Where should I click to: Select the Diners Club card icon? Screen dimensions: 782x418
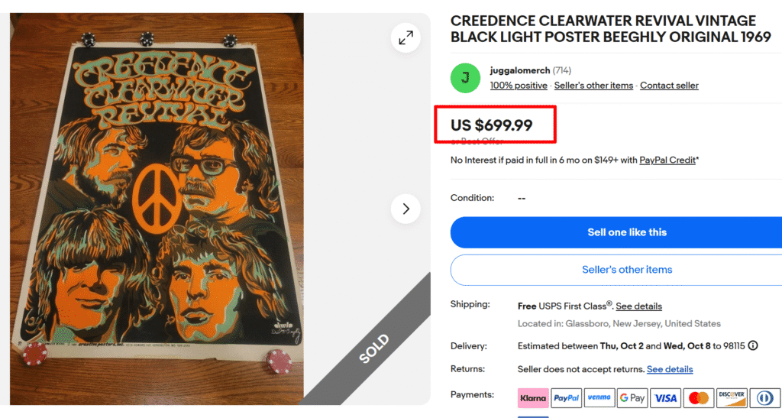764,398
